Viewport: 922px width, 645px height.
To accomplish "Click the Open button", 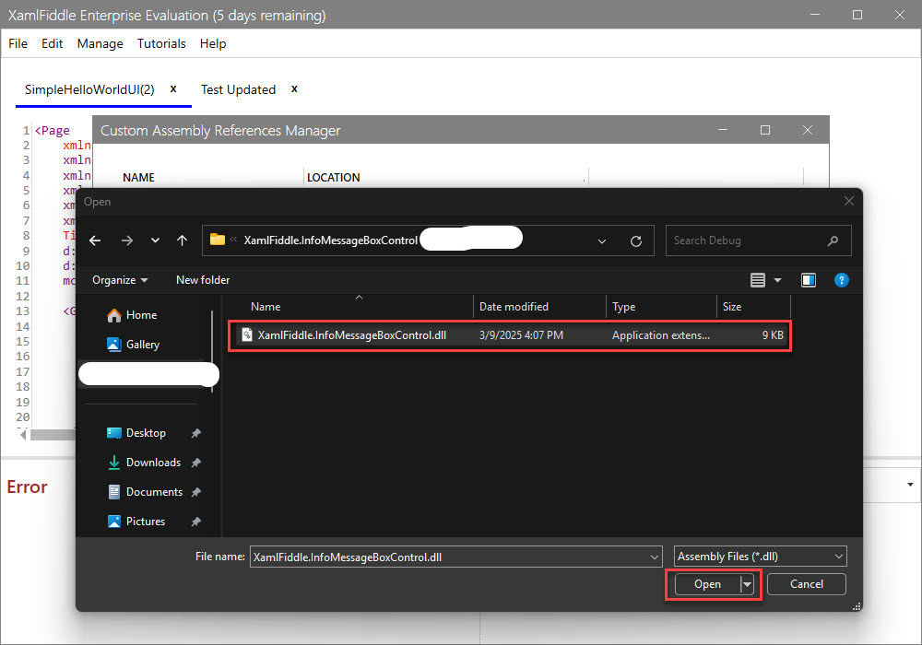I will tap(707, 584).
